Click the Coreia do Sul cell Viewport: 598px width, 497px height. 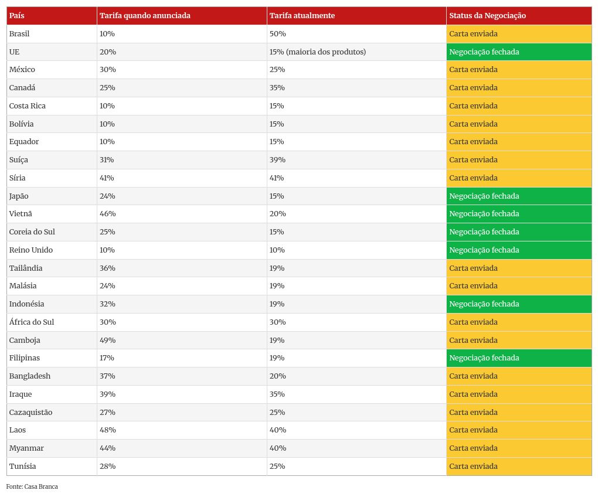pos(32,232)
